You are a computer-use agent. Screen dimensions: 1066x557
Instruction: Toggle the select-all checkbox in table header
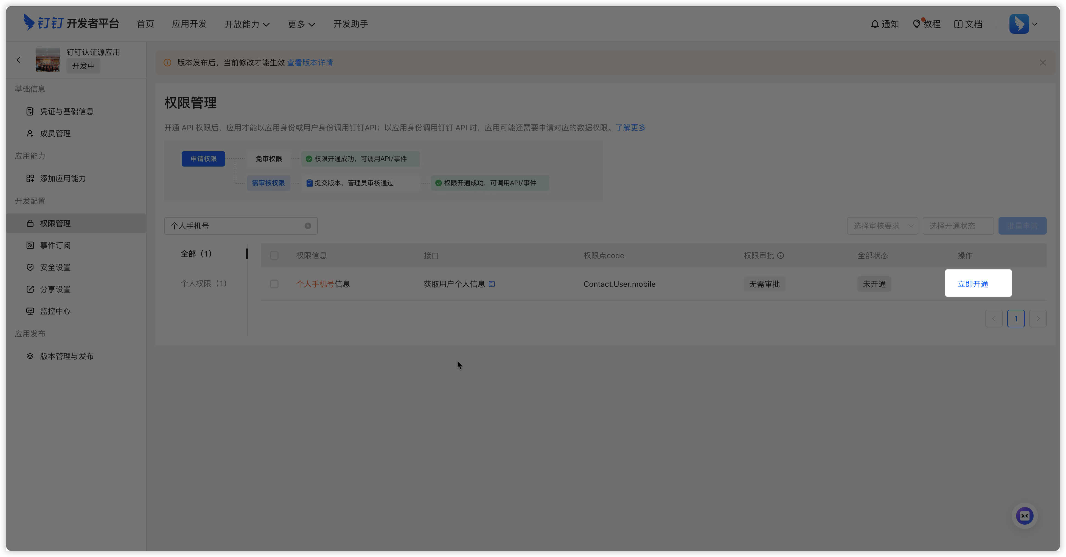[274, 255]
